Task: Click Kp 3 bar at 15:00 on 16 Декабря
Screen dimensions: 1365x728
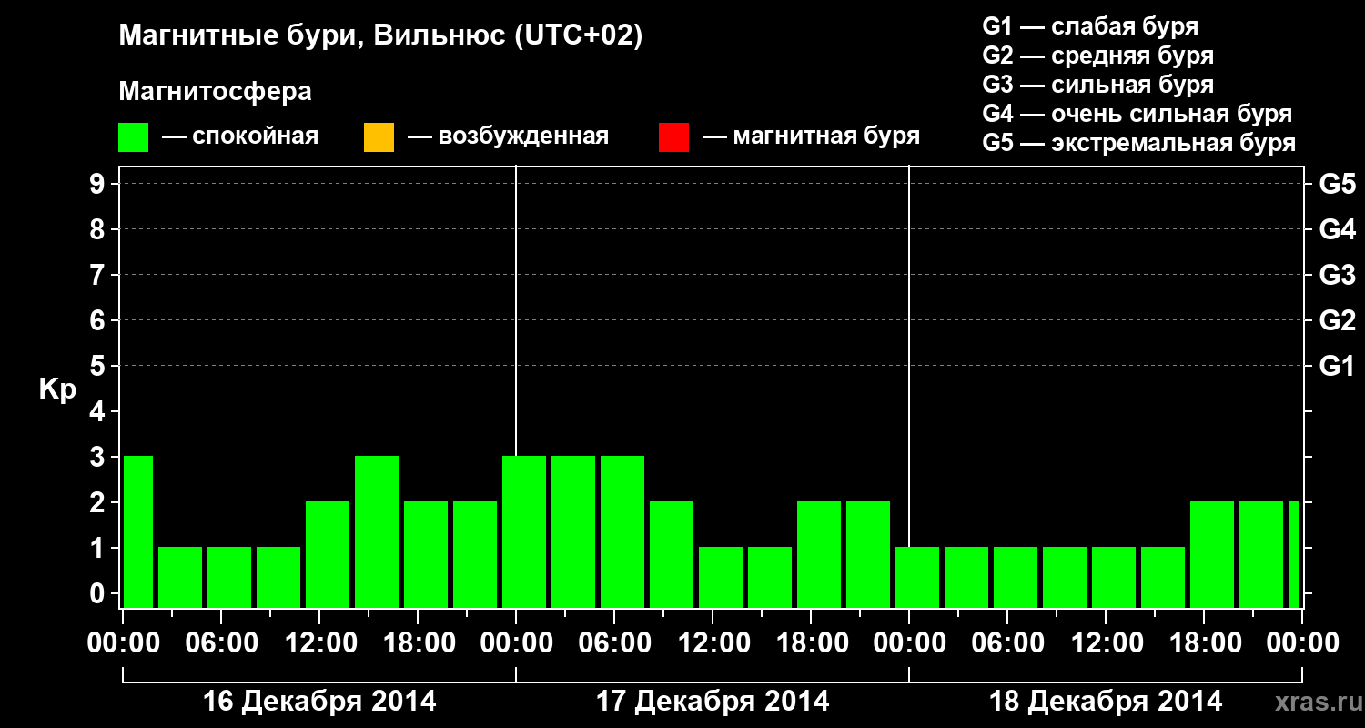Action: click(377, 531)
